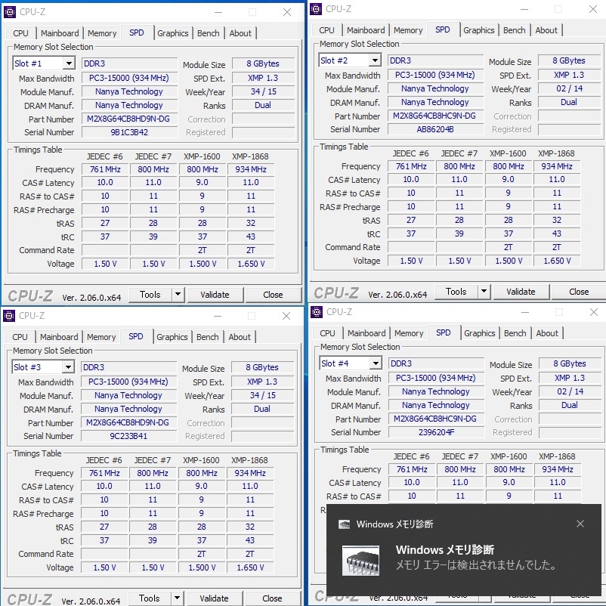Open the Slot #4 memory slot selector

pos(349,363)
